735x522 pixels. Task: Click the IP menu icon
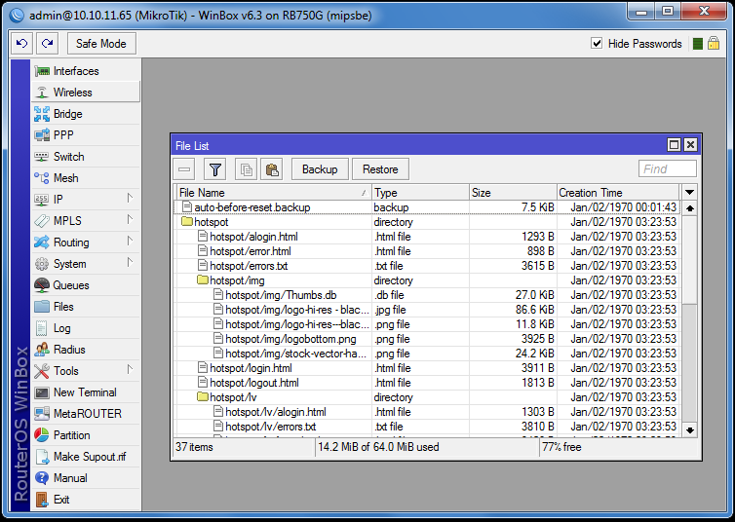pos(42,200)
